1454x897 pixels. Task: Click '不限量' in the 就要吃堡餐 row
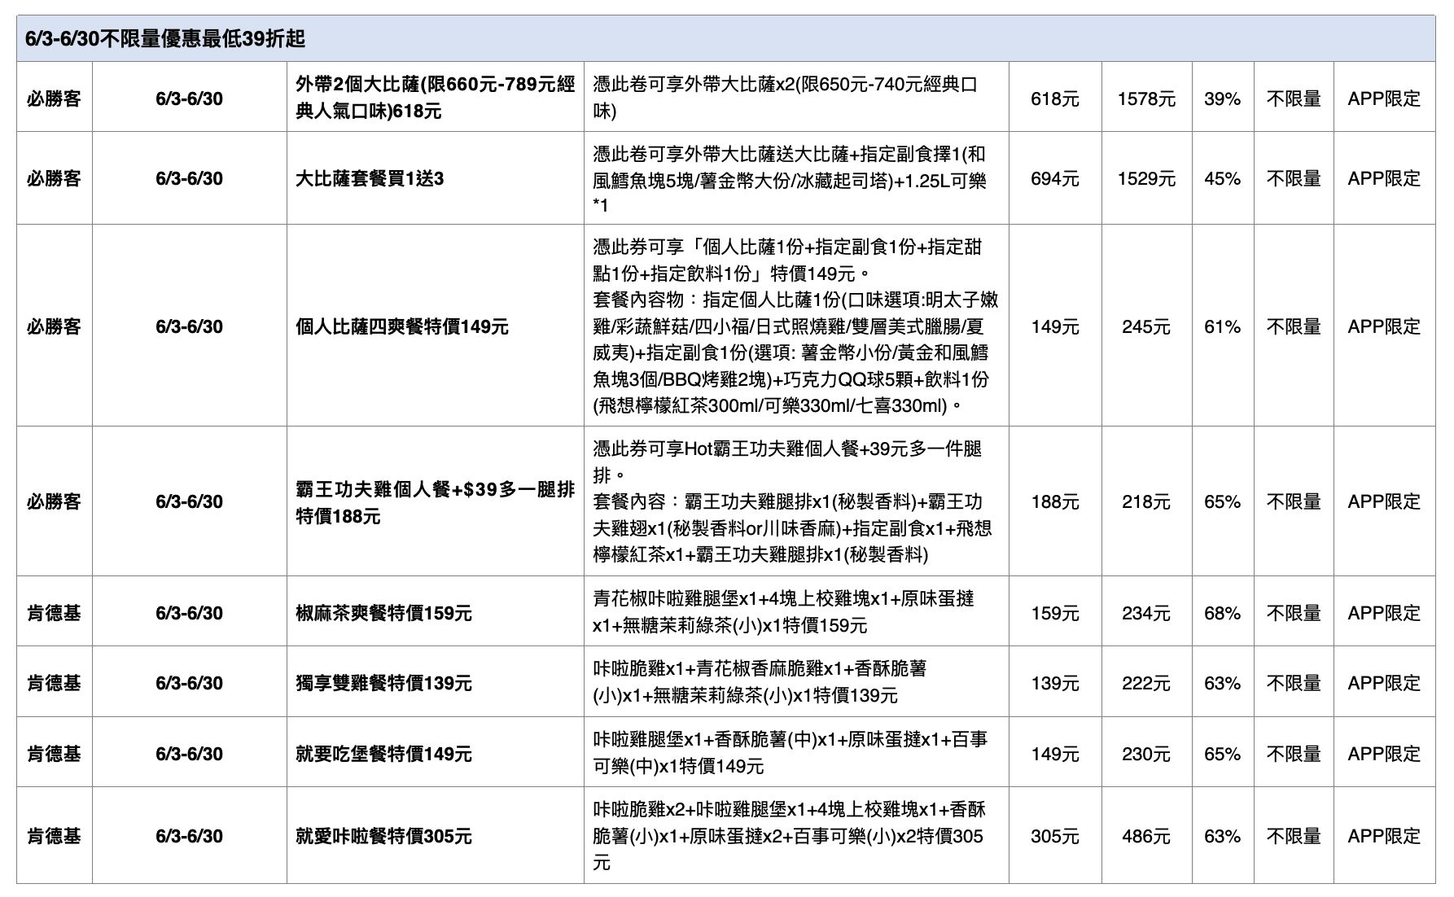click(x=1294, y=754)
